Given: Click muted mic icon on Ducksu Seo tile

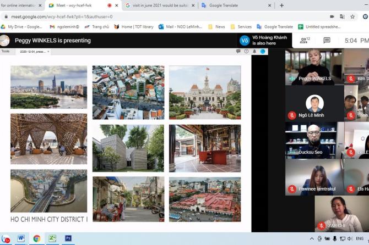Looking at the screenshot, I should [292, 152].
